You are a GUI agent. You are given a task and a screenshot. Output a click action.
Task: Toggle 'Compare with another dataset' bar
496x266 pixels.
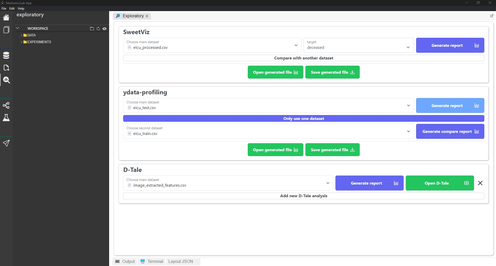pos(303,58)
